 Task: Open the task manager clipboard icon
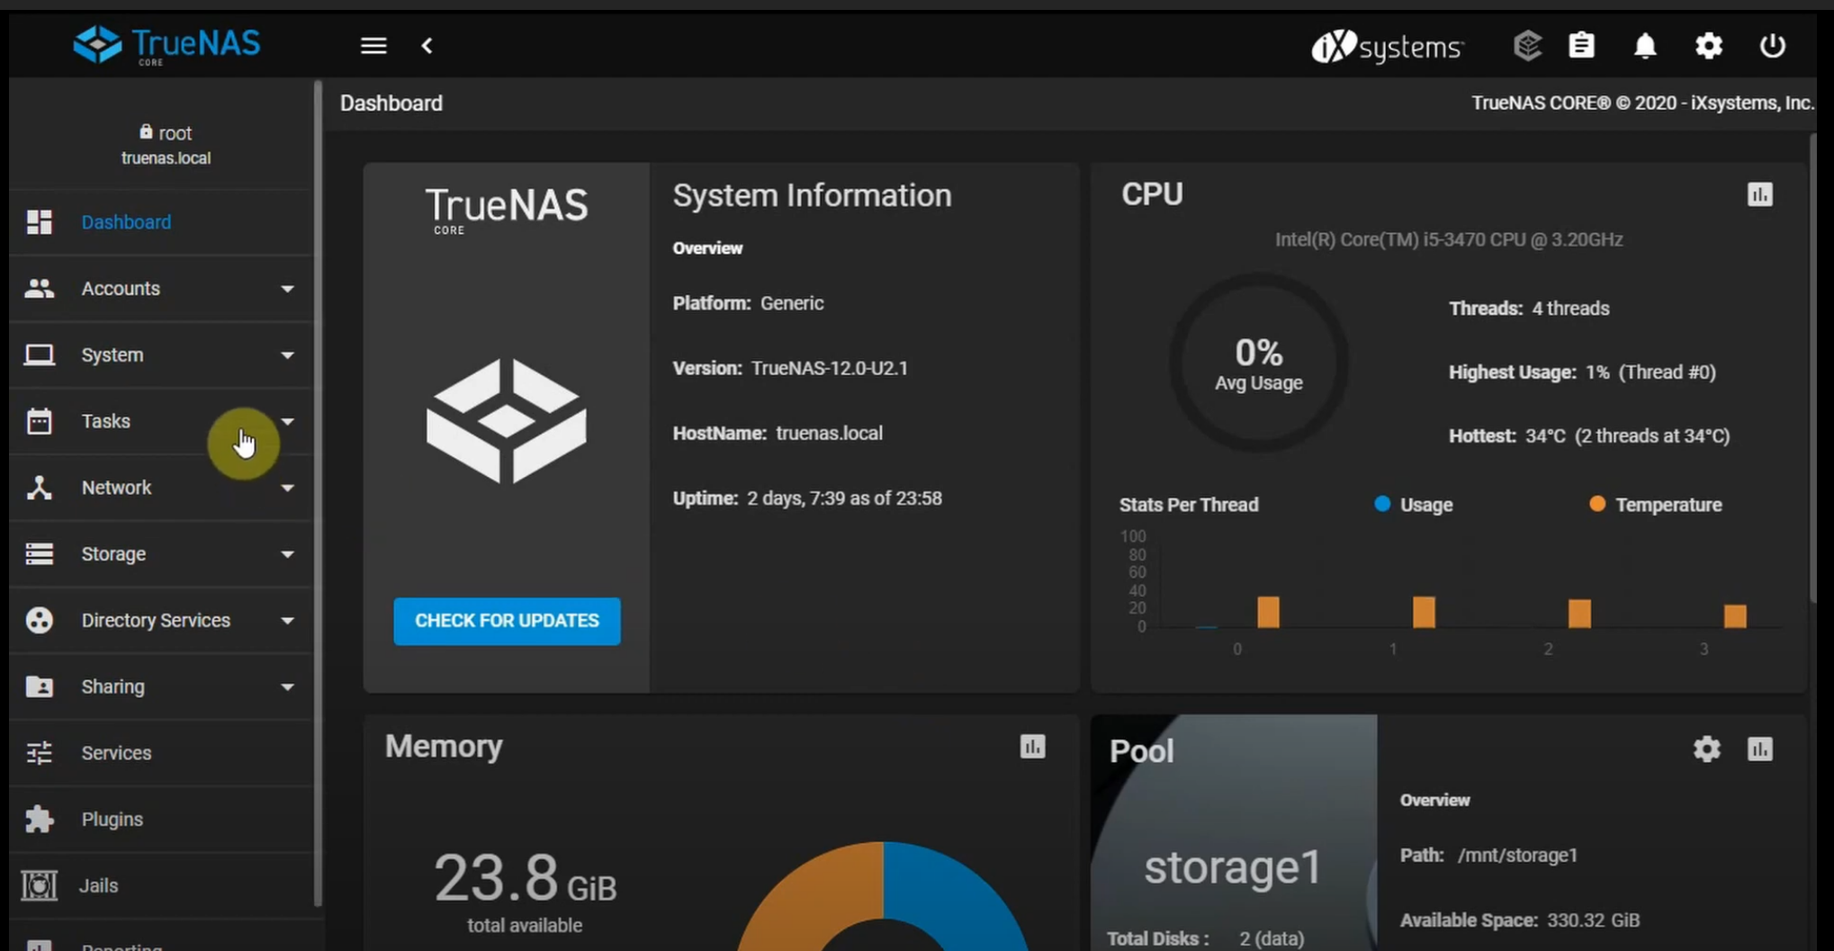pos(1582,45)
